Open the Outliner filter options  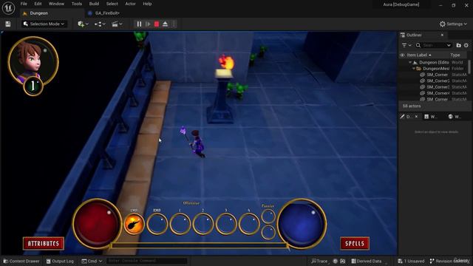(x=406, y=45)
